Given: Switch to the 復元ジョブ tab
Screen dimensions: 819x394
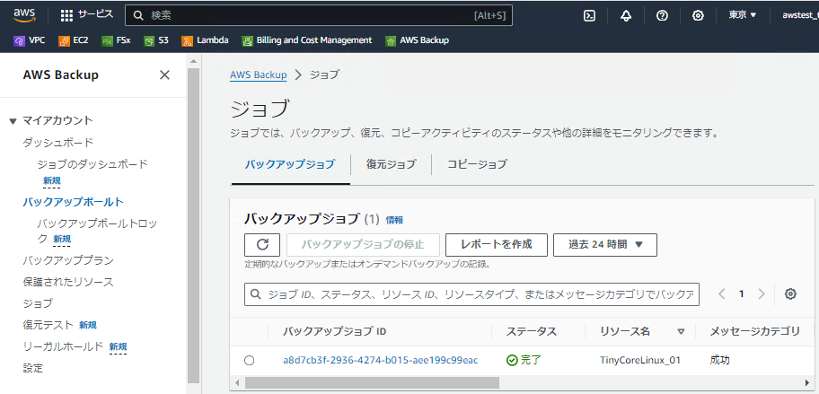Looking at the screenshot, I should point(392,164).
